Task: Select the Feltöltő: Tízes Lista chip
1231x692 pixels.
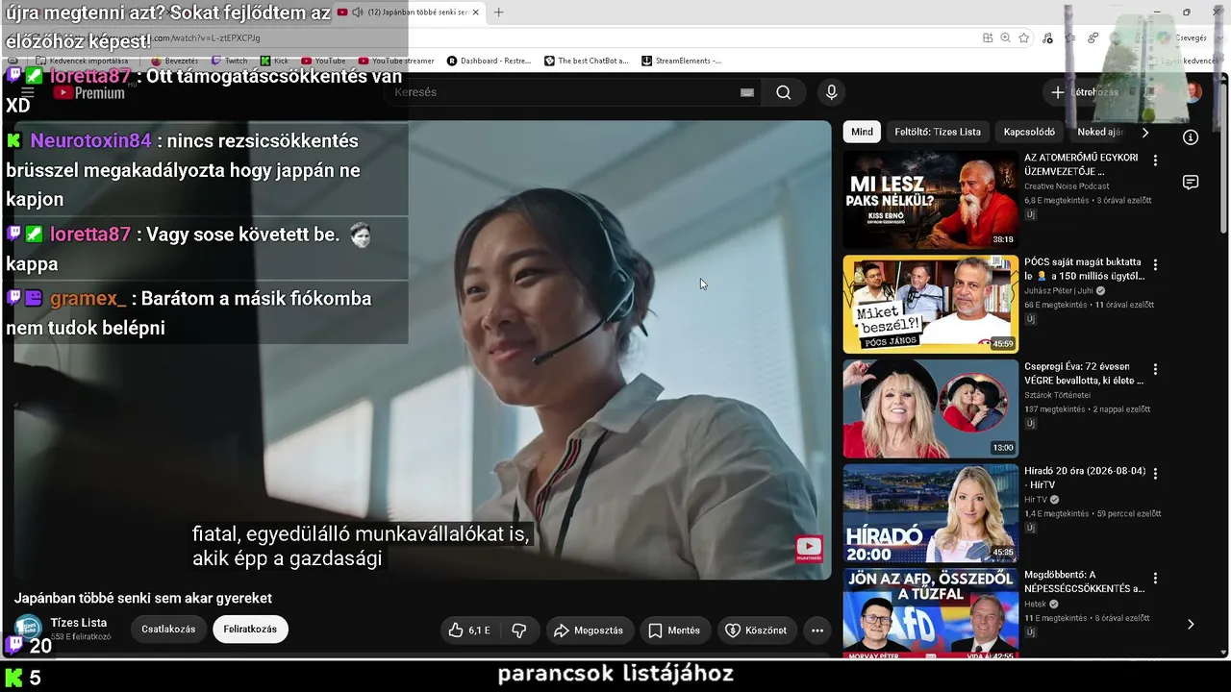Action: click(938, 132)
